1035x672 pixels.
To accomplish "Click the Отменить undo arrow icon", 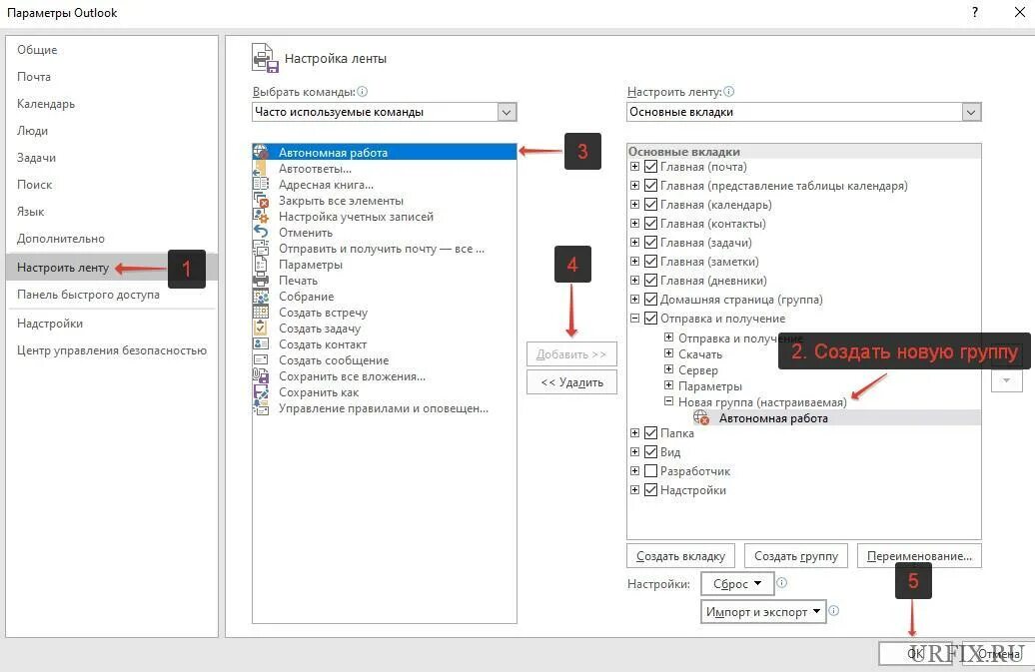I will [x=260, y=232].
